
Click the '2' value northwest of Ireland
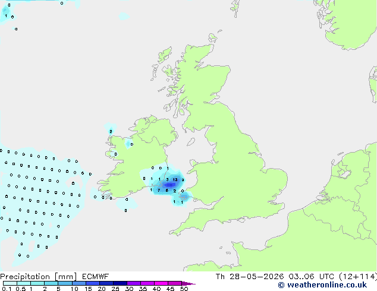point(111,131)
